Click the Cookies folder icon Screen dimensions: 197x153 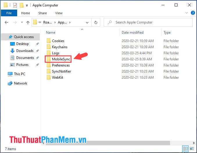point(49,41)
